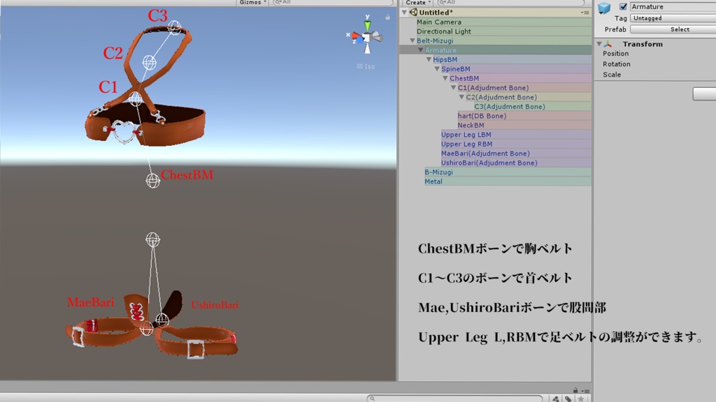
Task: Select Armature in Hierarchy
Action: pyautogui.click(x=441, y=50)
